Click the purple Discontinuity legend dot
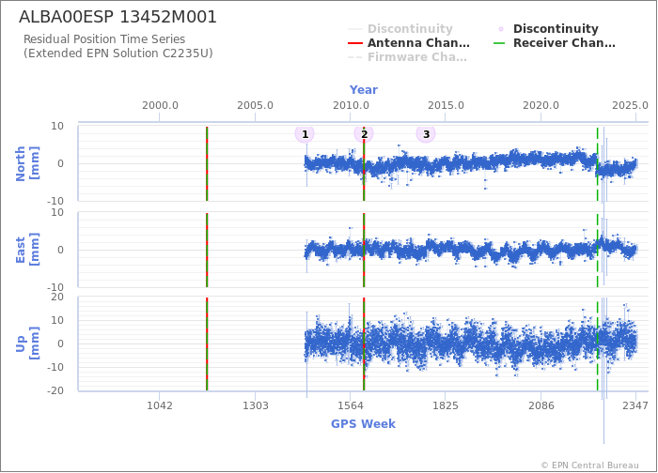Screen dimensions: 658x473 [501, 29]
